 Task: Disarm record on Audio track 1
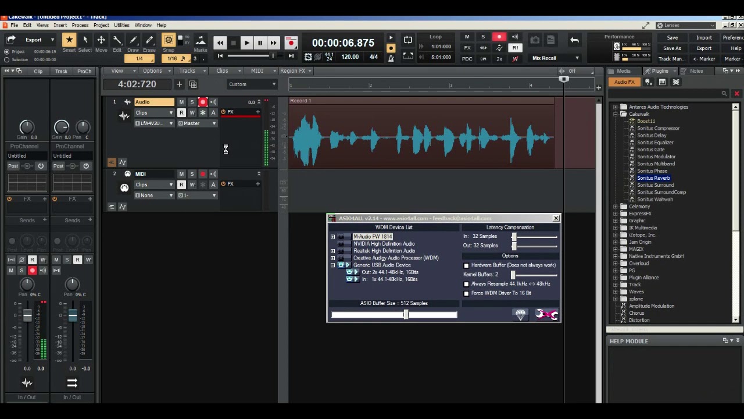pos(202,102)
